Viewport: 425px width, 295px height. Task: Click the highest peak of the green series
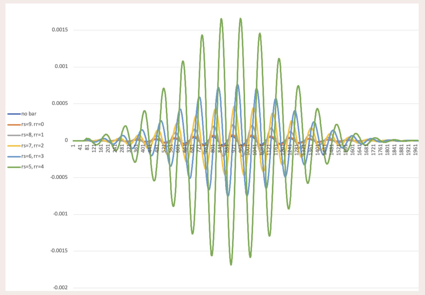point(241,19)
